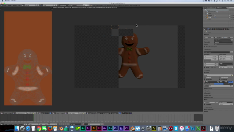Click the Audio render button
Screen dimensions: 234x132
(x=228, y=37)
